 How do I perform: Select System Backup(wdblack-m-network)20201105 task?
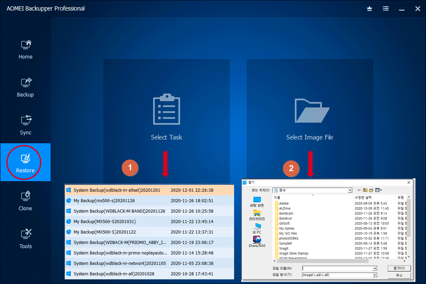tap(149, 263)
